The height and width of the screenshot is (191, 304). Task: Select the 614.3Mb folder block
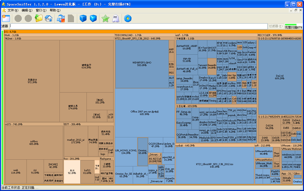87,66
